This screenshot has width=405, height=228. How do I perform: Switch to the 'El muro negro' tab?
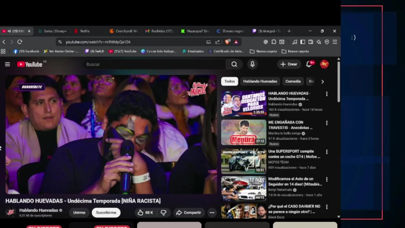click(231, 31)
